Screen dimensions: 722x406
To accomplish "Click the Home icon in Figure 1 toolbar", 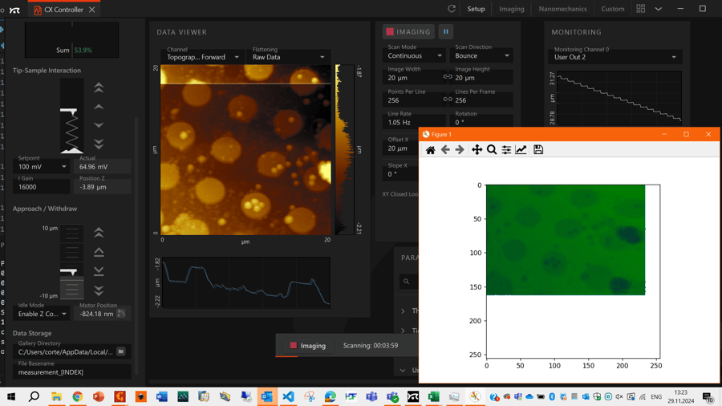I will click(431, 149).
